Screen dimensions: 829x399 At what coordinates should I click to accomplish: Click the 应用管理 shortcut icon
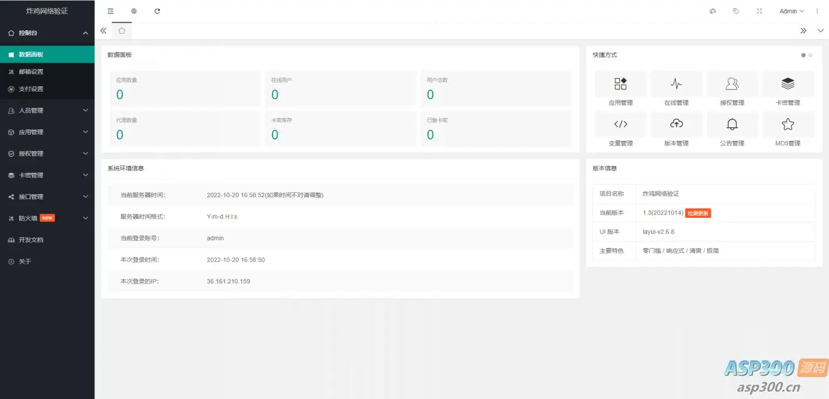(621, 84)
